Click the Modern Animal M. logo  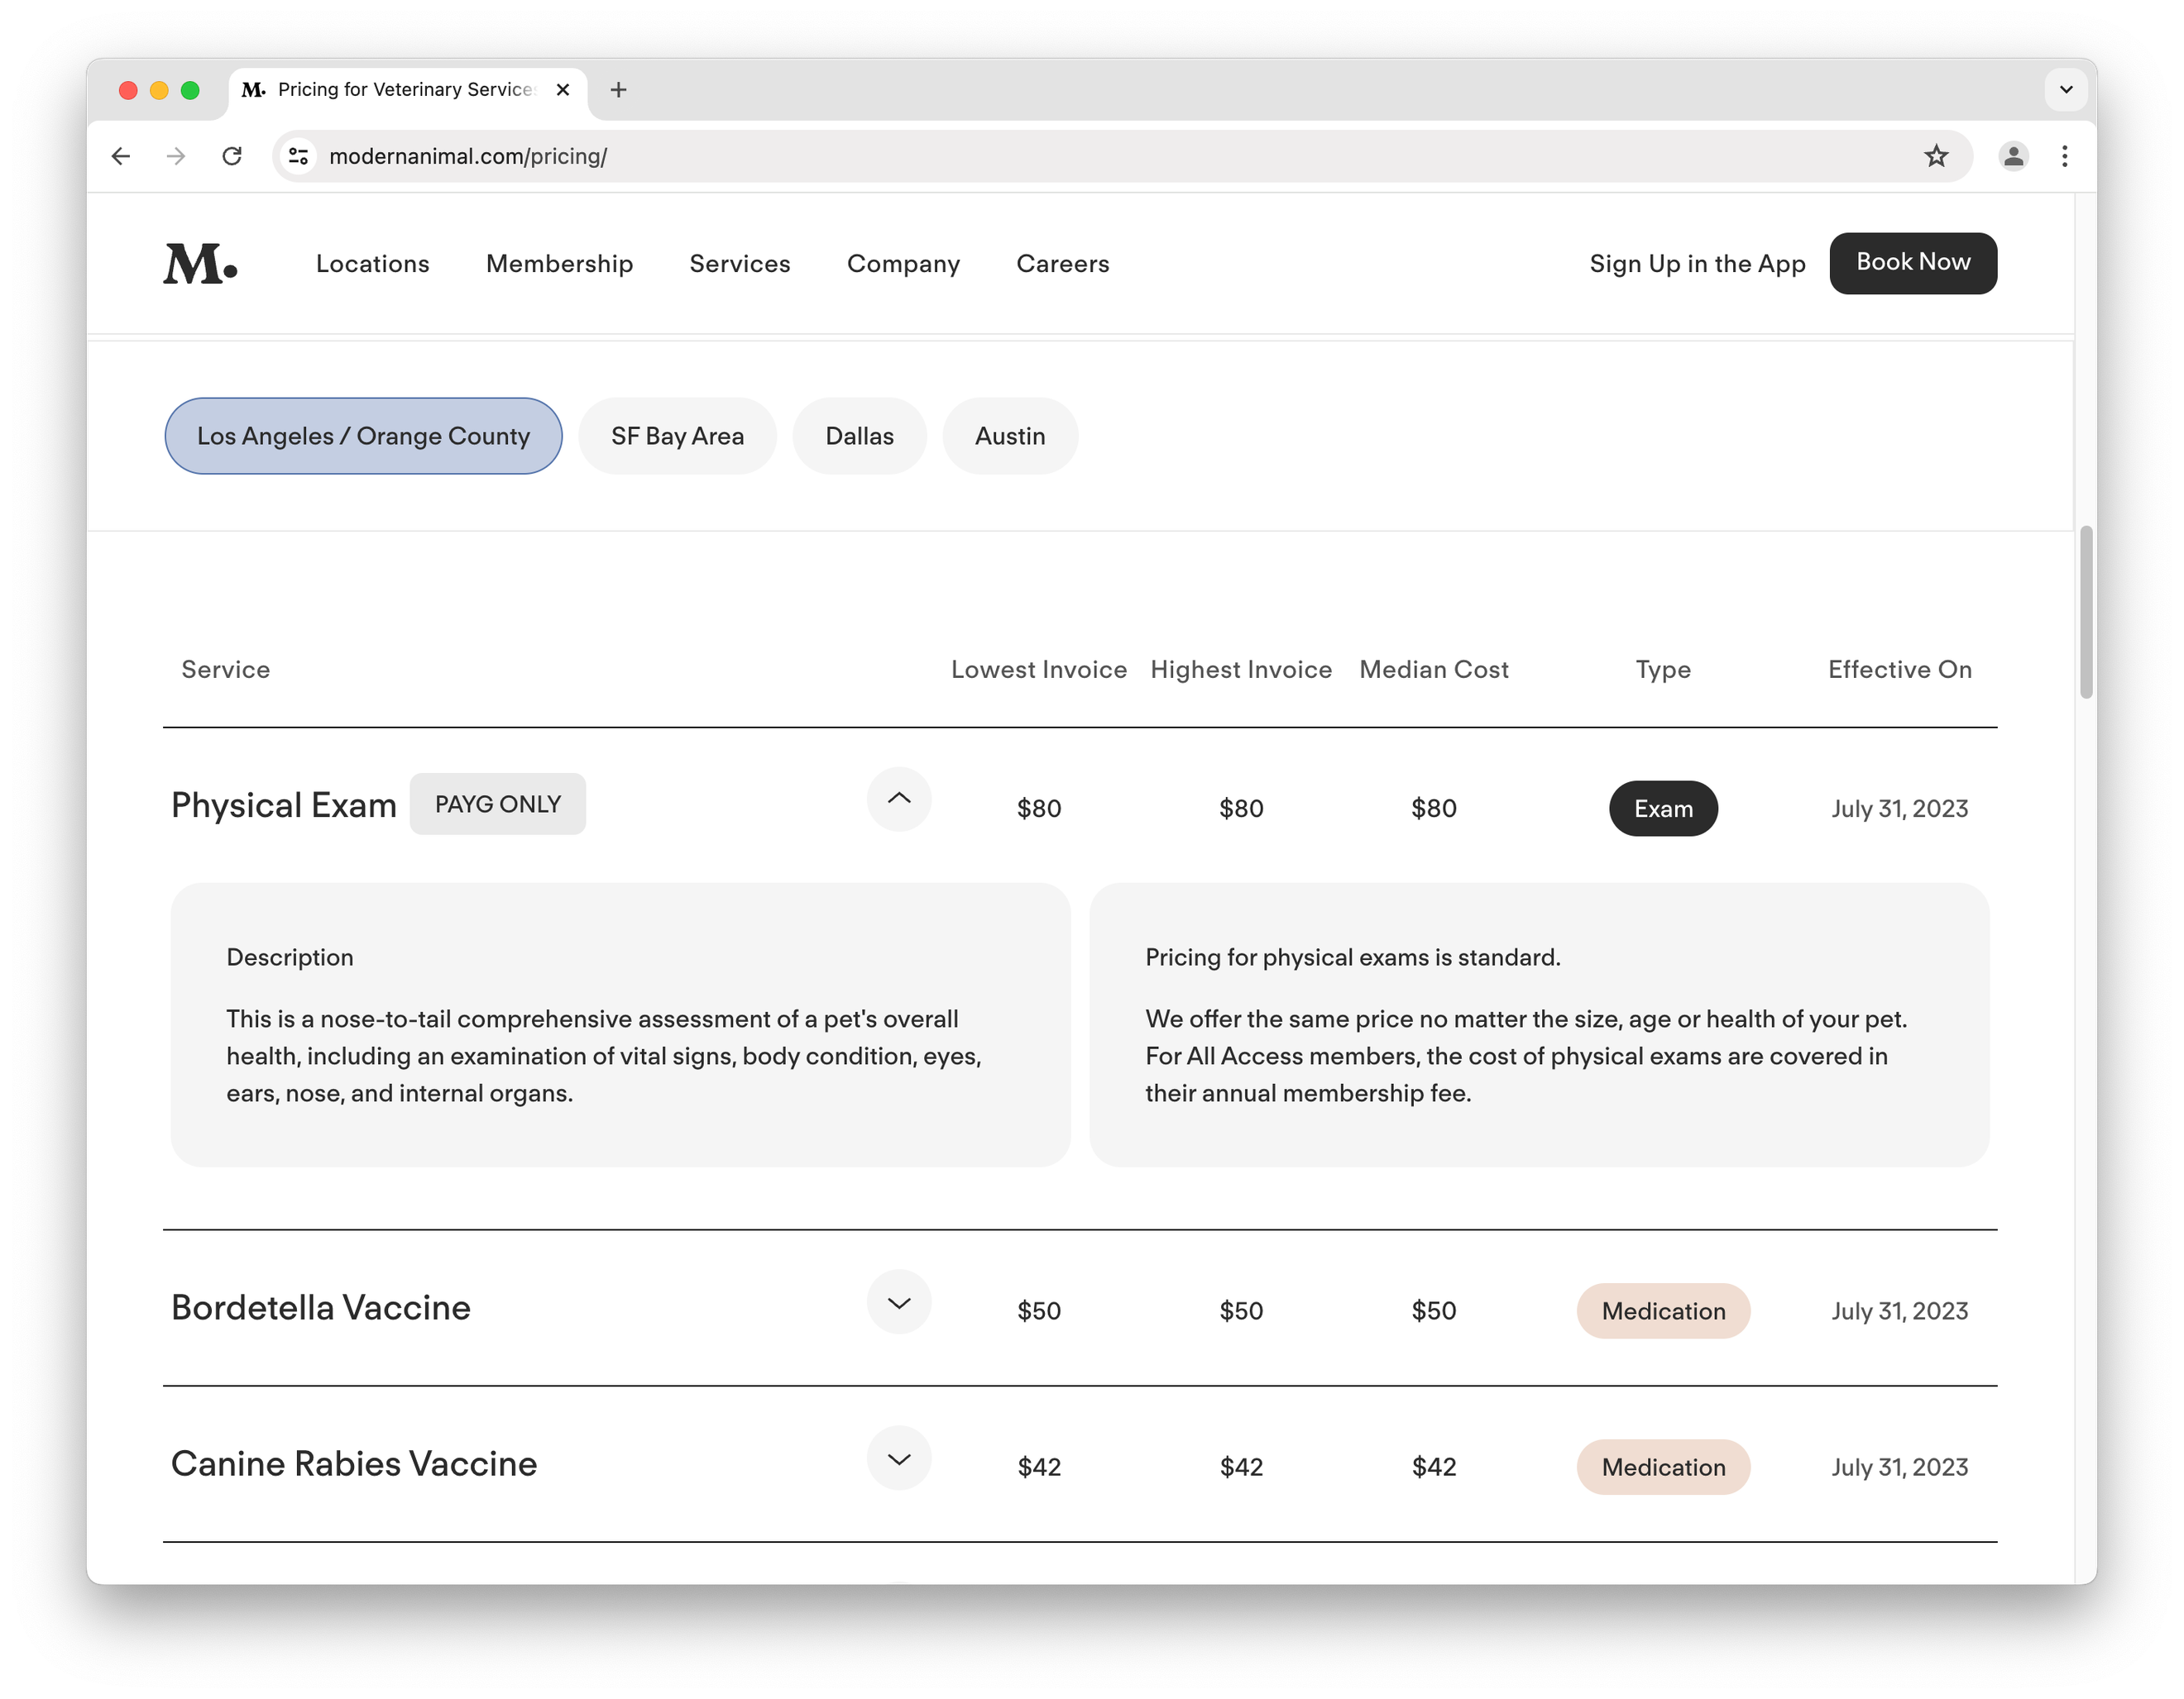tap(200, 264)
